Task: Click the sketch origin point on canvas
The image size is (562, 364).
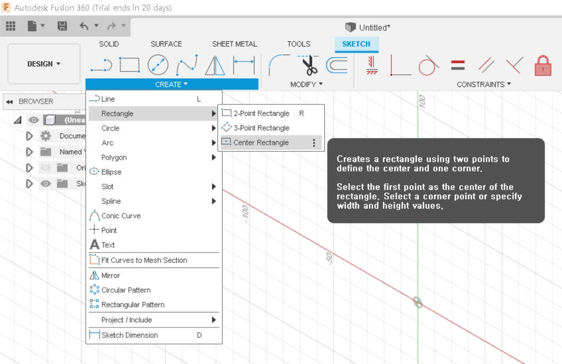Action: pos(418,302)
